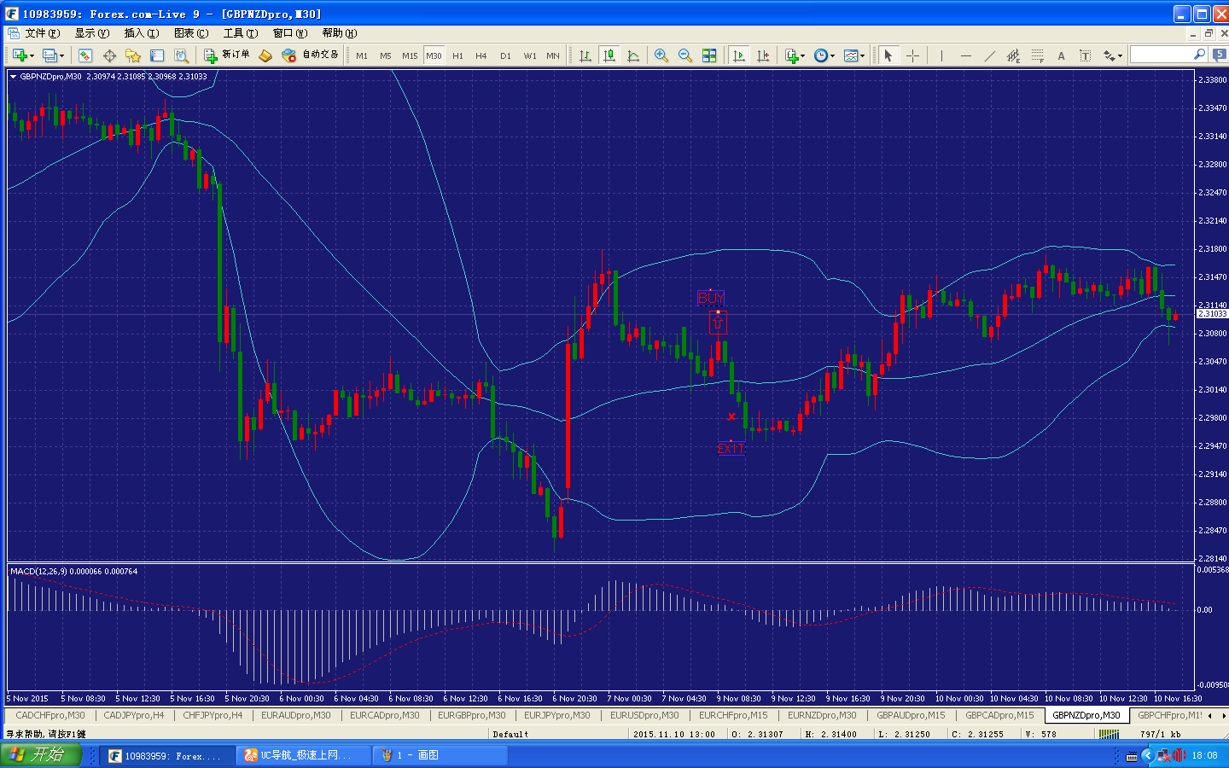
Task: Open the MetaEditor yellow book icon
Action: [265, 55]
